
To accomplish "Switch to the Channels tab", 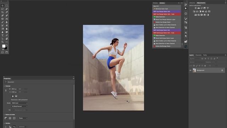I will pyautogui.click(x=198, y=55).
